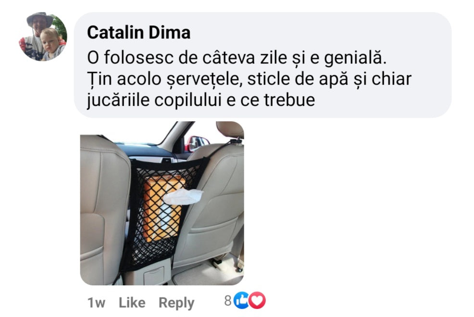
Task: Click the right seat headrest in photo
Action: point(230,129)
